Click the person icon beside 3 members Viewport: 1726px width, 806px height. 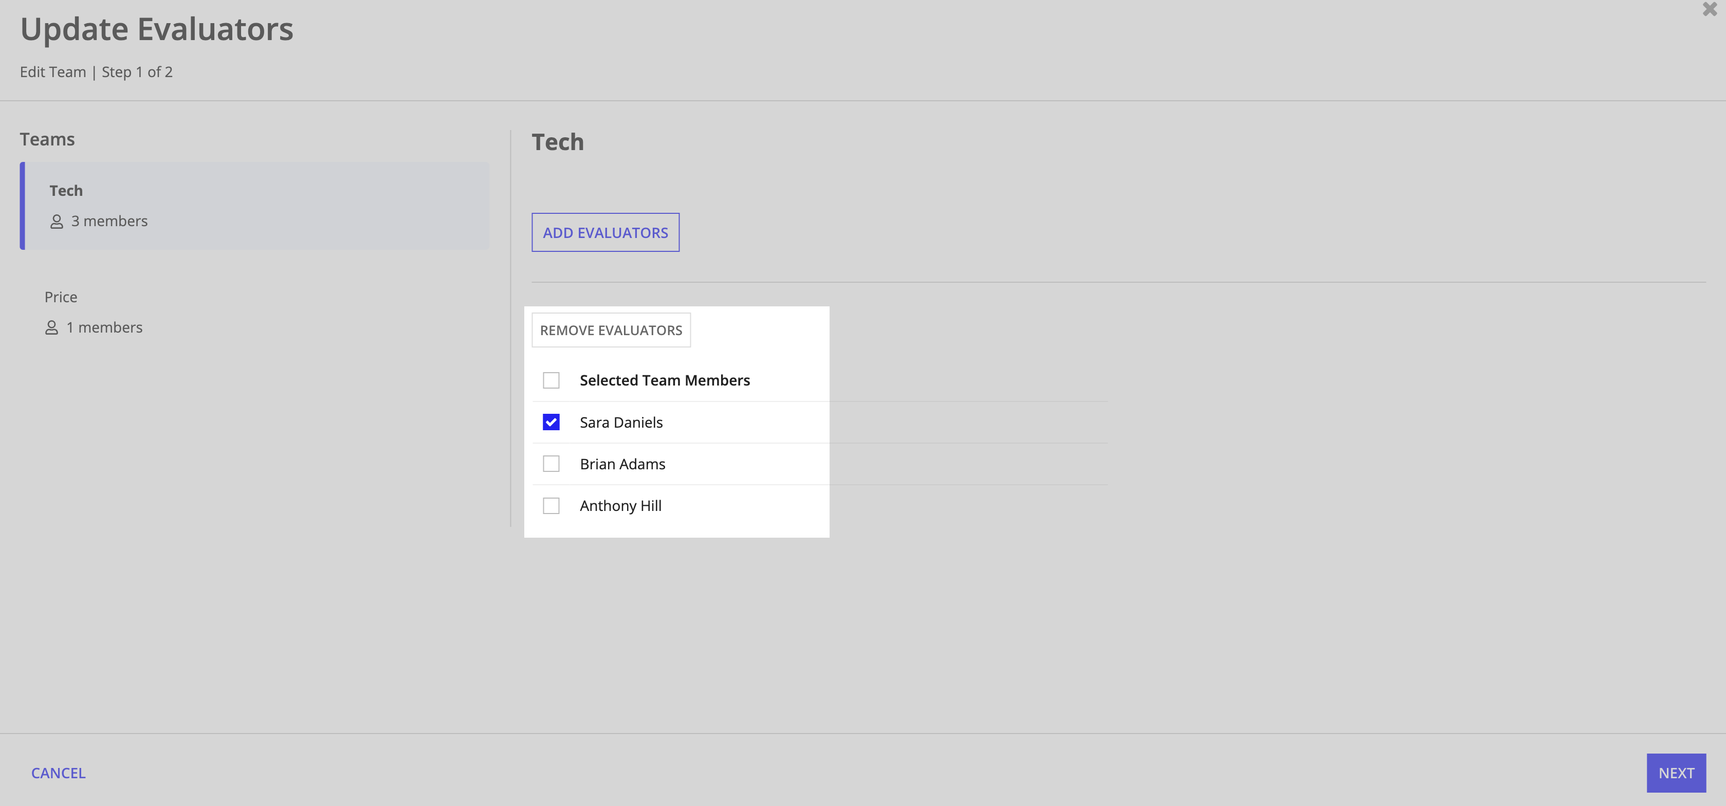(x=57, y=222)
